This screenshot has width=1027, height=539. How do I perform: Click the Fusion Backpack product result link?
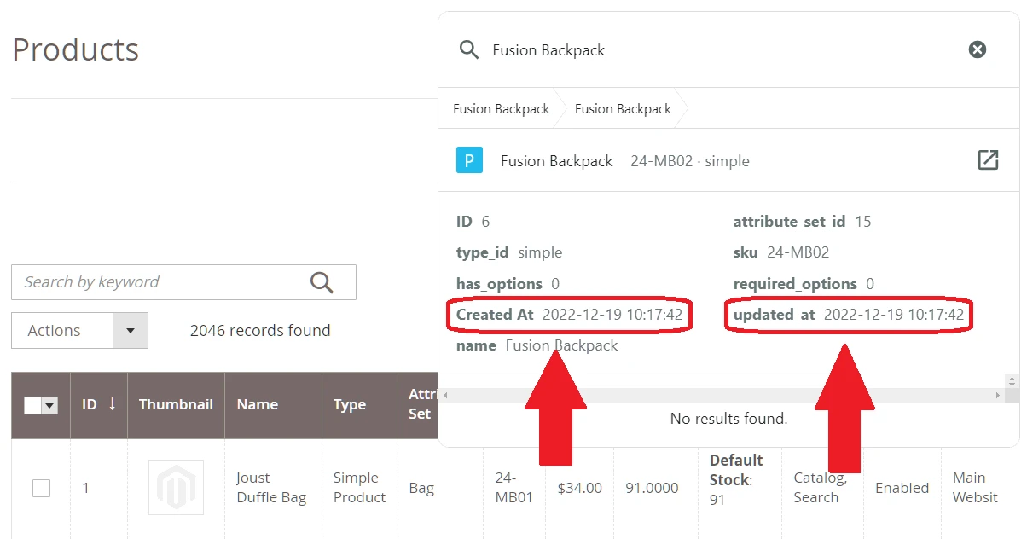tap(556, 160)
